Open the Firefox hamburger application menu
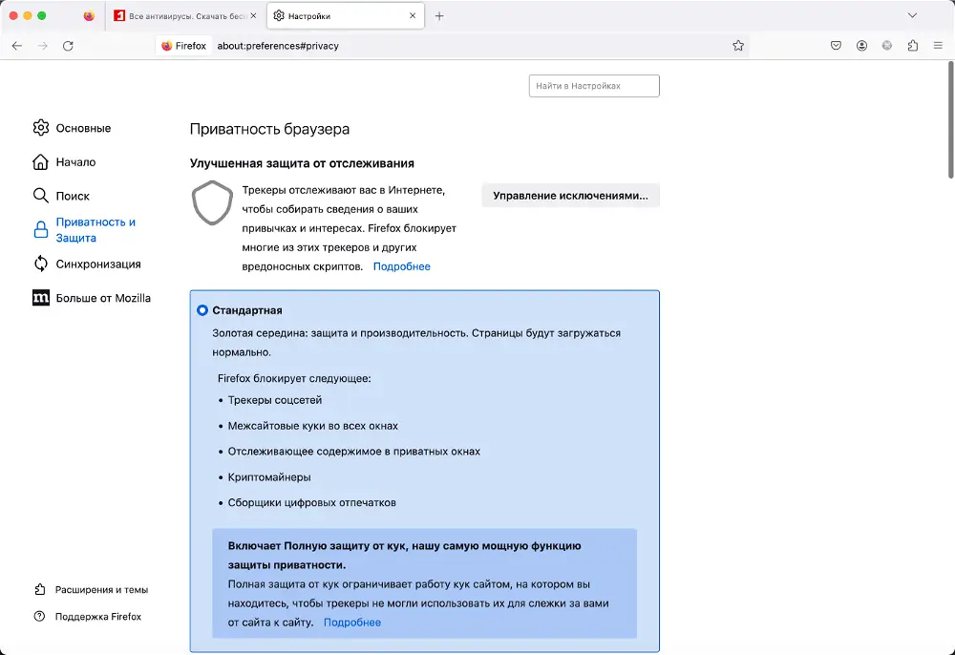The height and width of the screenshot is (655, 955). 938,45
